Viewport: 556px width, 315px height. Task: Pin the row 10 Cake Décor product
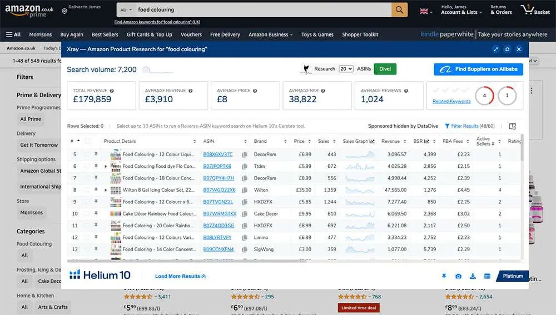(x=96, y=213)
